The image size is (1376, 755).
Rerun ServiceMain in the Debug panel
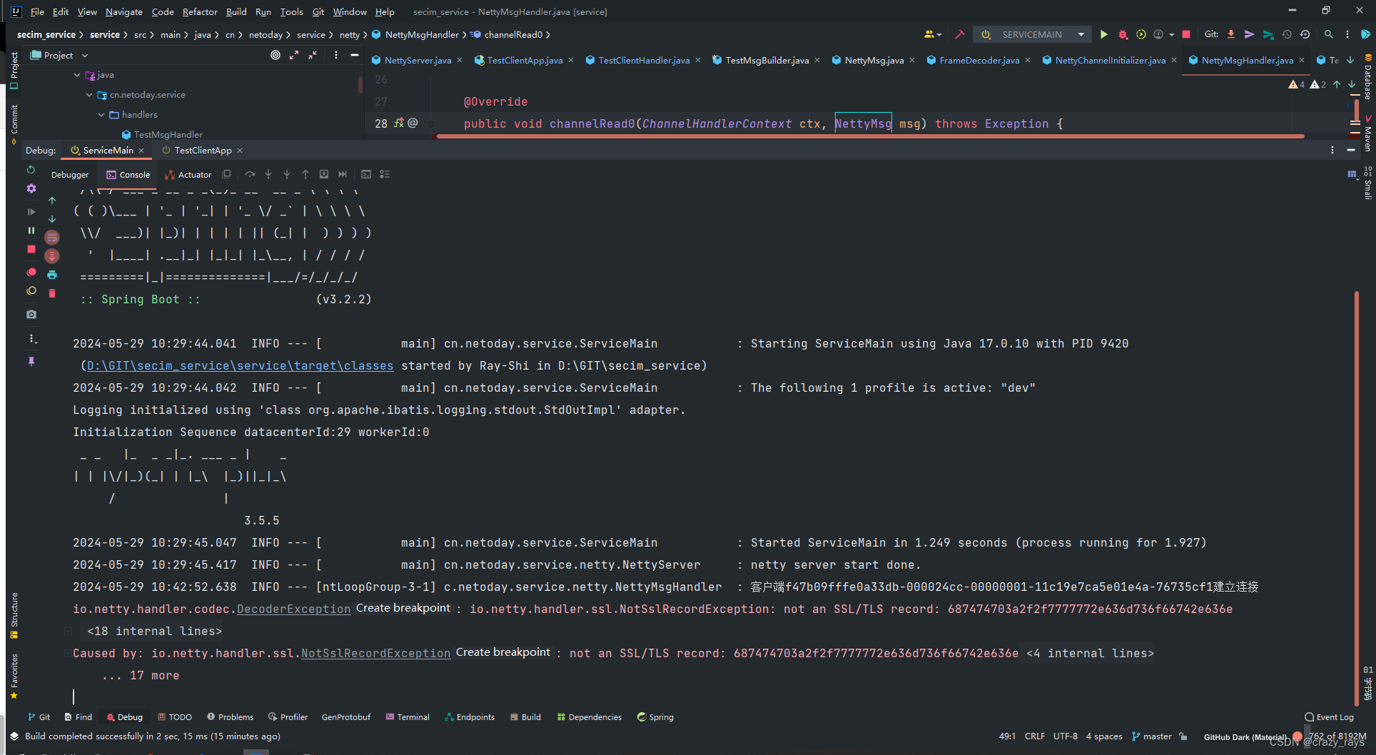(x=31, y=170)
